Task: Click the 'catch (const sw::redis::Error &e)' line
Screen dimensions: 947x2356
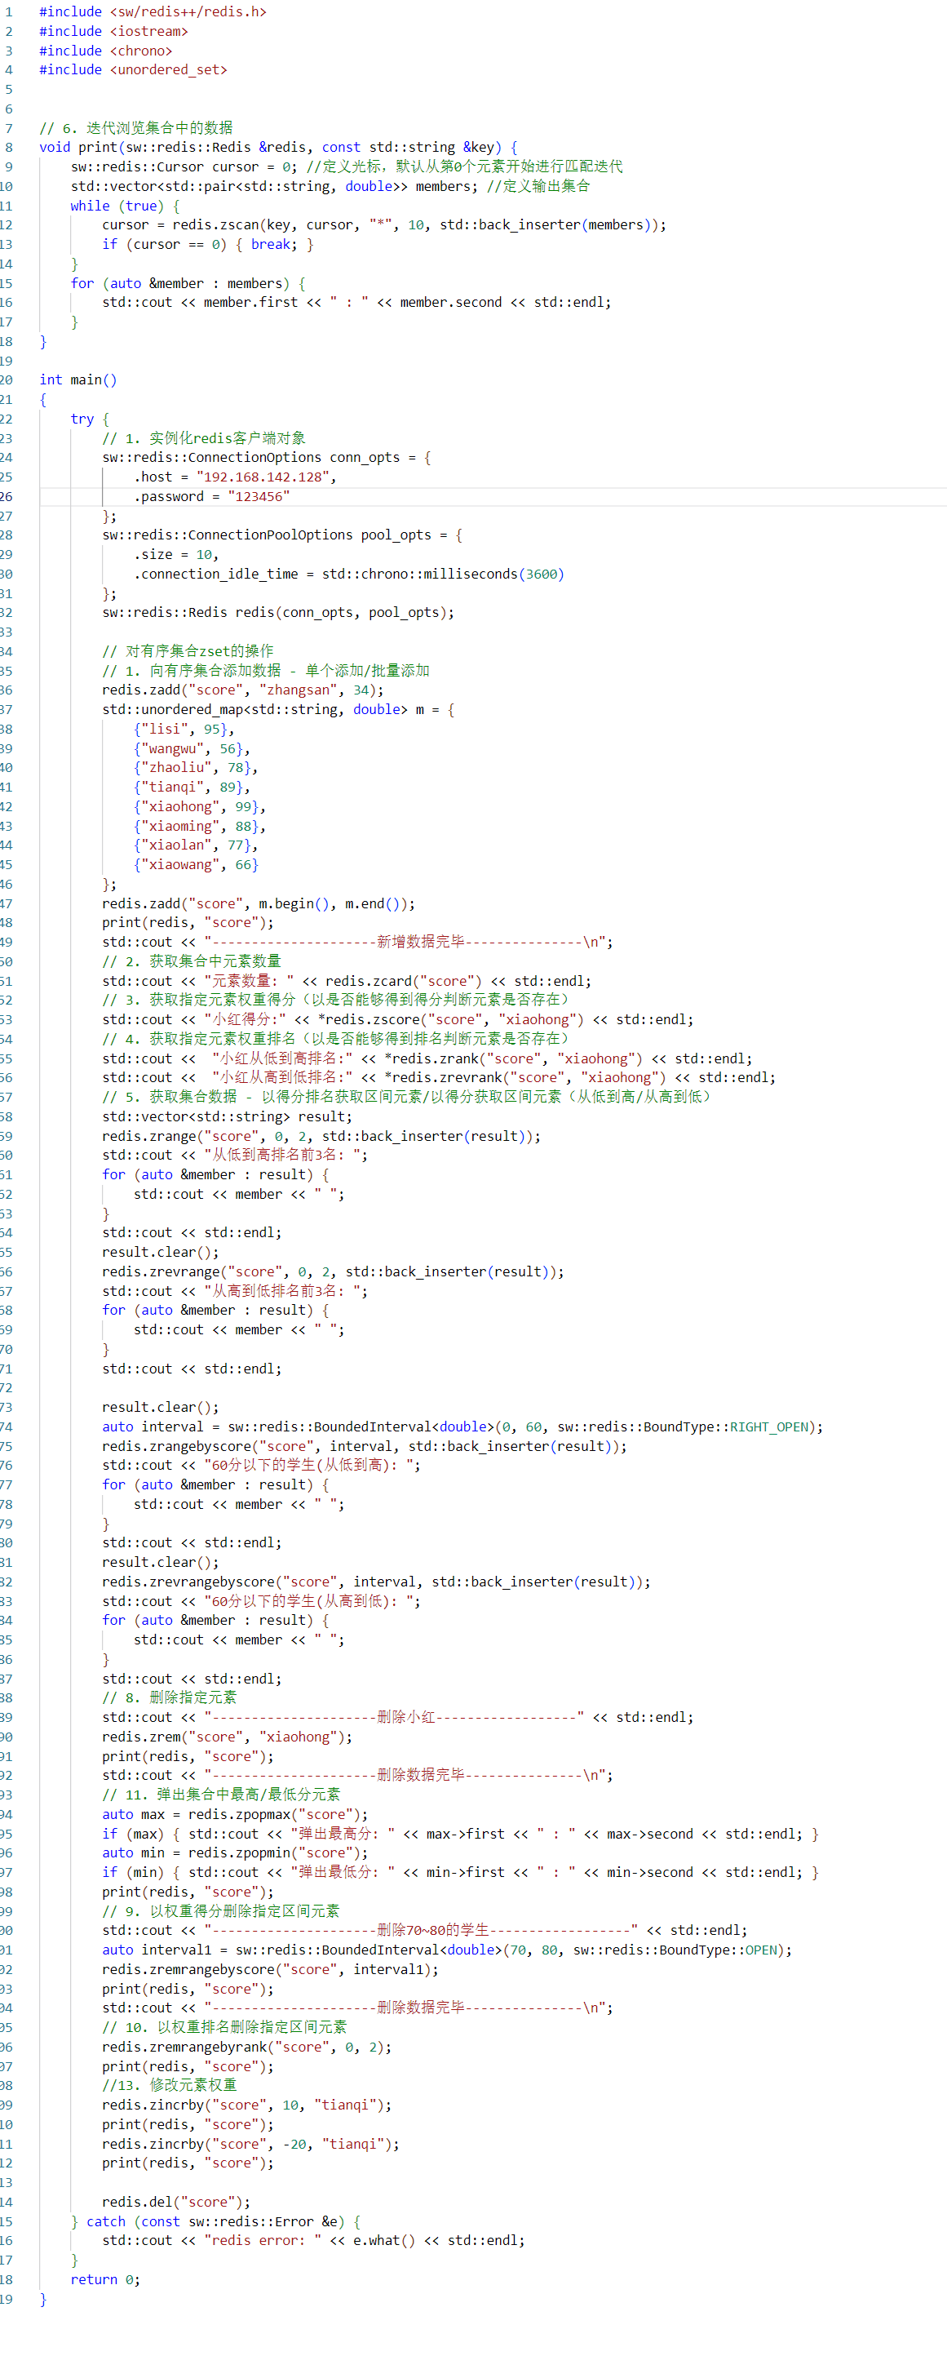Action: coord(215,2221)
